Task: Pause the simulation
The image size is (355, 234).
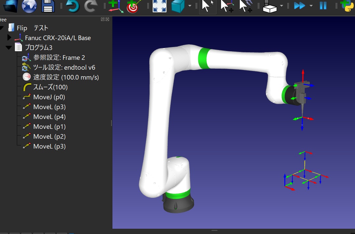Action: pos(323,6)
